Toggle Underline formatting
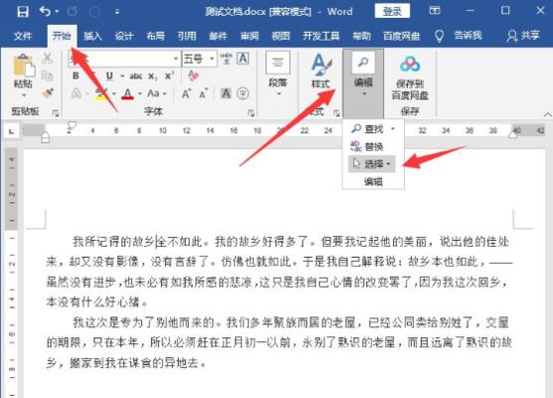The width and height of the screenshot is (553, 398). 109,76
